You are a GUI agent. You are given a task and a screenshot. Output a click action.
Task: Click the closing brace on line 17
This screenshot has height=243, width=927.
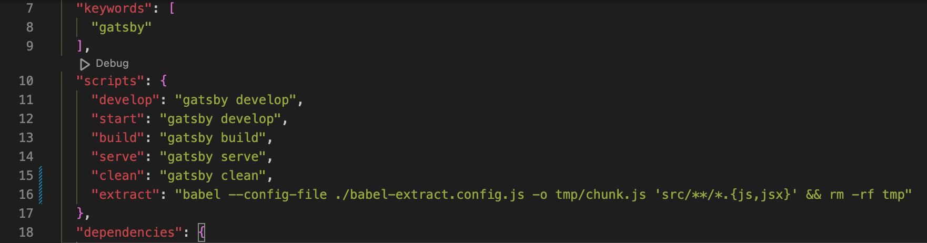tap(80, 214)
